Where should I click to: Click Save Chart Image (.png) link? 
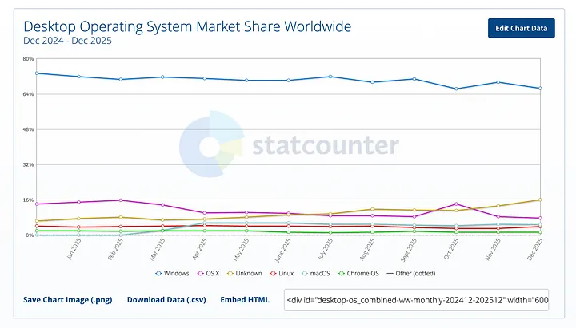tap(68, 300)
